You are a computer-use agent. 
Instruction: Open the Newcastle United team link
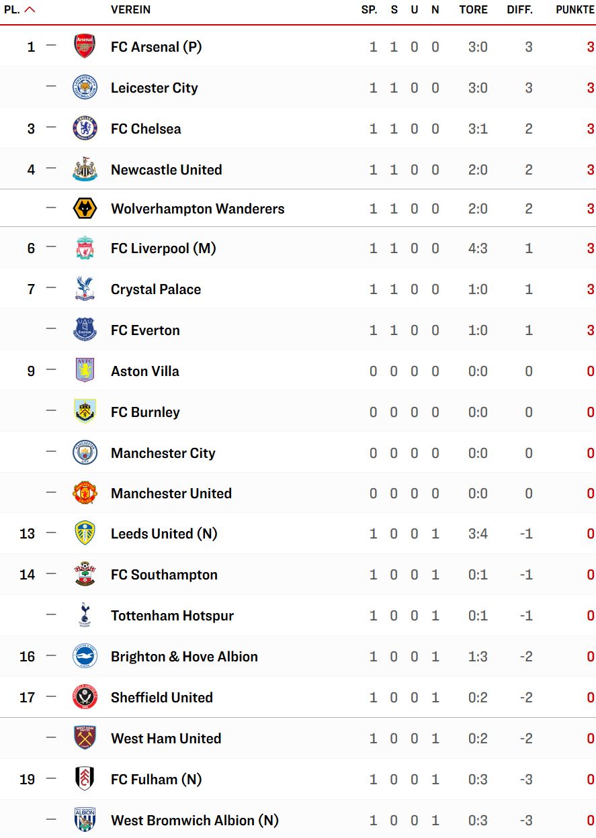pos(166,170)
